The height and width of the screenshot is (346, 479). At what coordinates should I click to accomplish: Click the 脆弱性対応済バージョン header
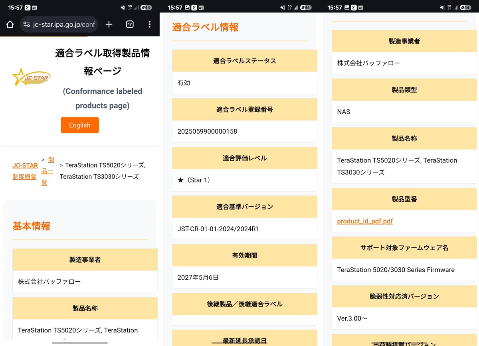click(x=404, y=296)
